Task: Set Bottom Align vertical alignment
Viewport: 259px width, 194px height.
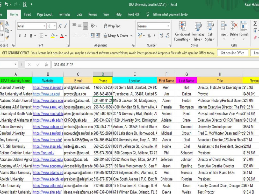Action: (x=85, y=26)
